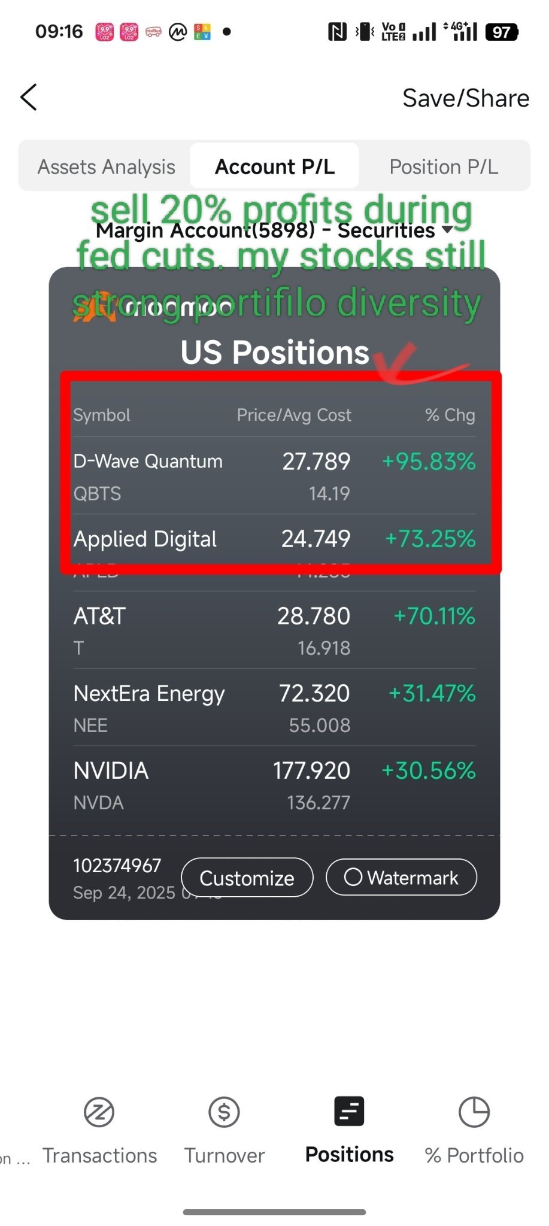Tap the NFC icon in status bar
Viewport: 549px width, 1226px height.
tap(337, 32)
